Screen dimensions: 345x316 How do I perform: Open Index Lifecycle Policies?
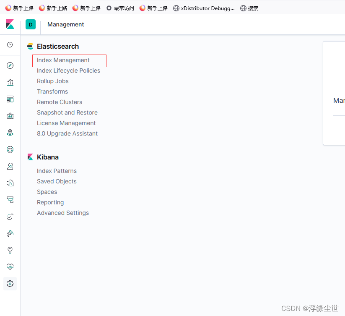[x=68, y=71]
